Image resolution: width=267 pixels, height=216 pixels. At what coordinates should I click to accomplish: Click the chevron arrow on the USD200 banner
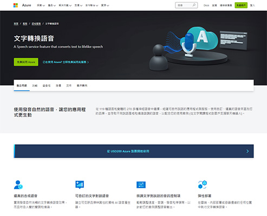[248, 151]
